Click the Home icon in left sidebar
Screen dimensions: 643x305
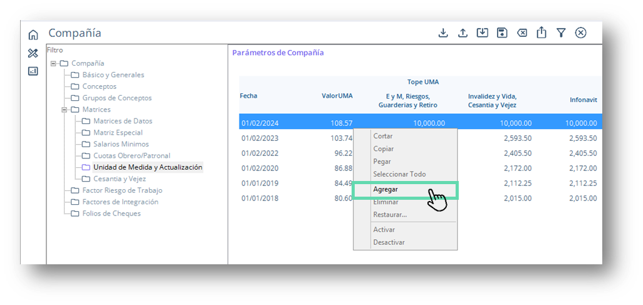point(33,35)
